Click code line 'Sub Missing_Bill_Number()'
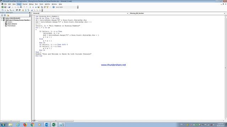The height and width of the screenshot is (127, 227). click(47, 17)
